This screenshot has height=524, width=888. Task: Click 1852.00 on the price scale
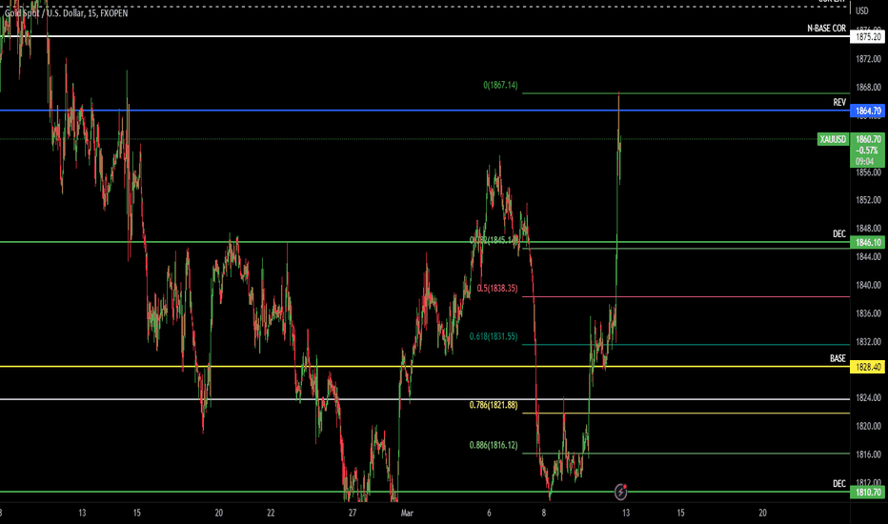[869, 200]
